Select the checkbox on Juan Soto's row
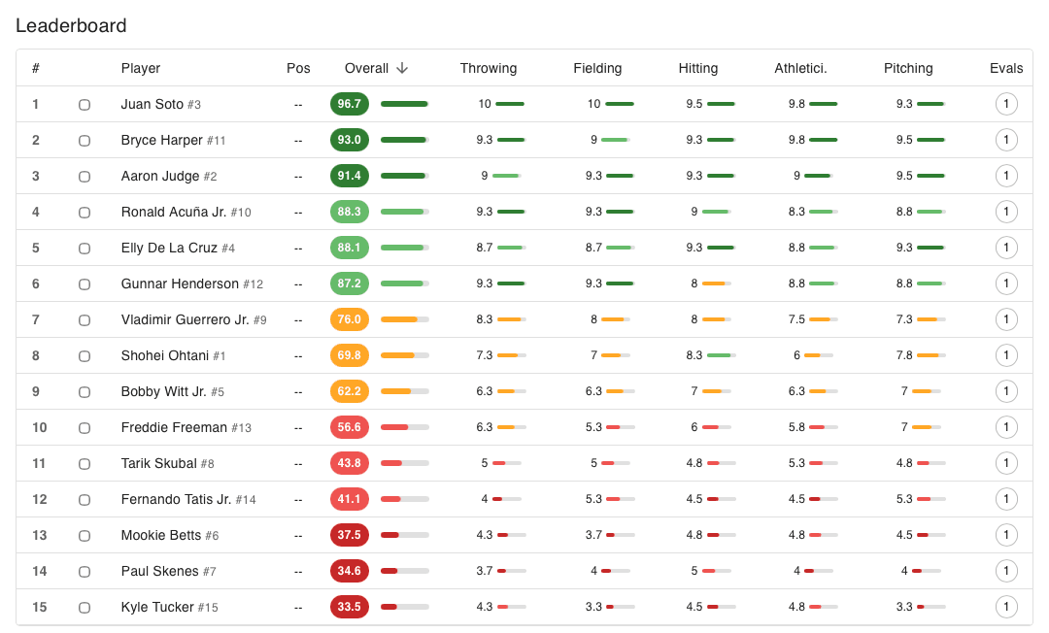This screenshot has height=633, width=1049. 85,104
